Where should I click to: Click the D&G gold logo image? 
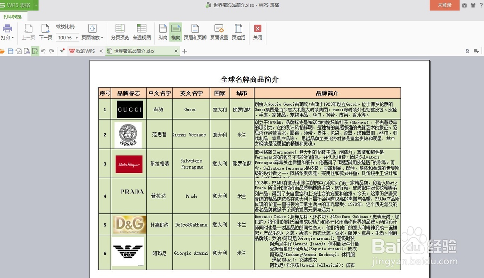[x=130, y=225]
